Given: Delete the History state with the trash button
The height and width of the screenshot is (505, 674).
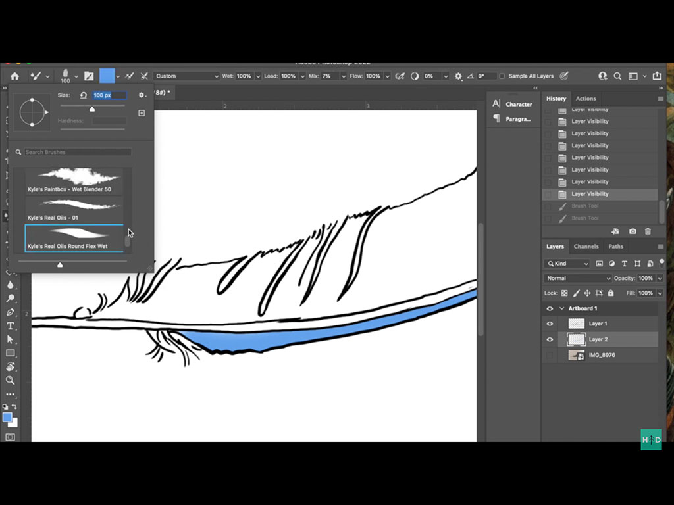Looking at the screenshot, I should click(x=648, y=231).
